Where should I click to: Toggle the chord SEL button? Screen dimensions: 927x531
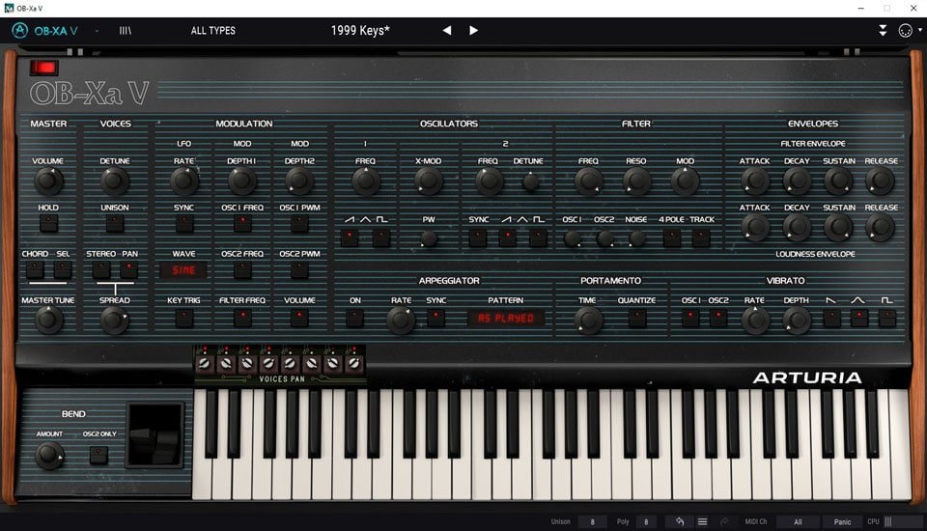pyautogui.click(x=63, y=269)
